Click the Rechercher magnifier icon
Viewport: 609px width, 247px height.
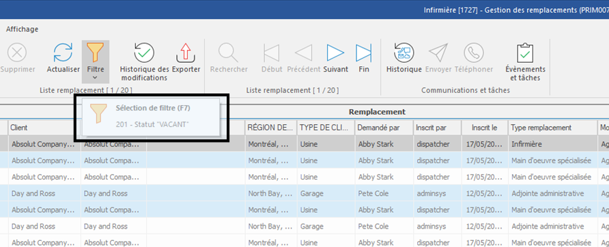(x=228, y=53)
